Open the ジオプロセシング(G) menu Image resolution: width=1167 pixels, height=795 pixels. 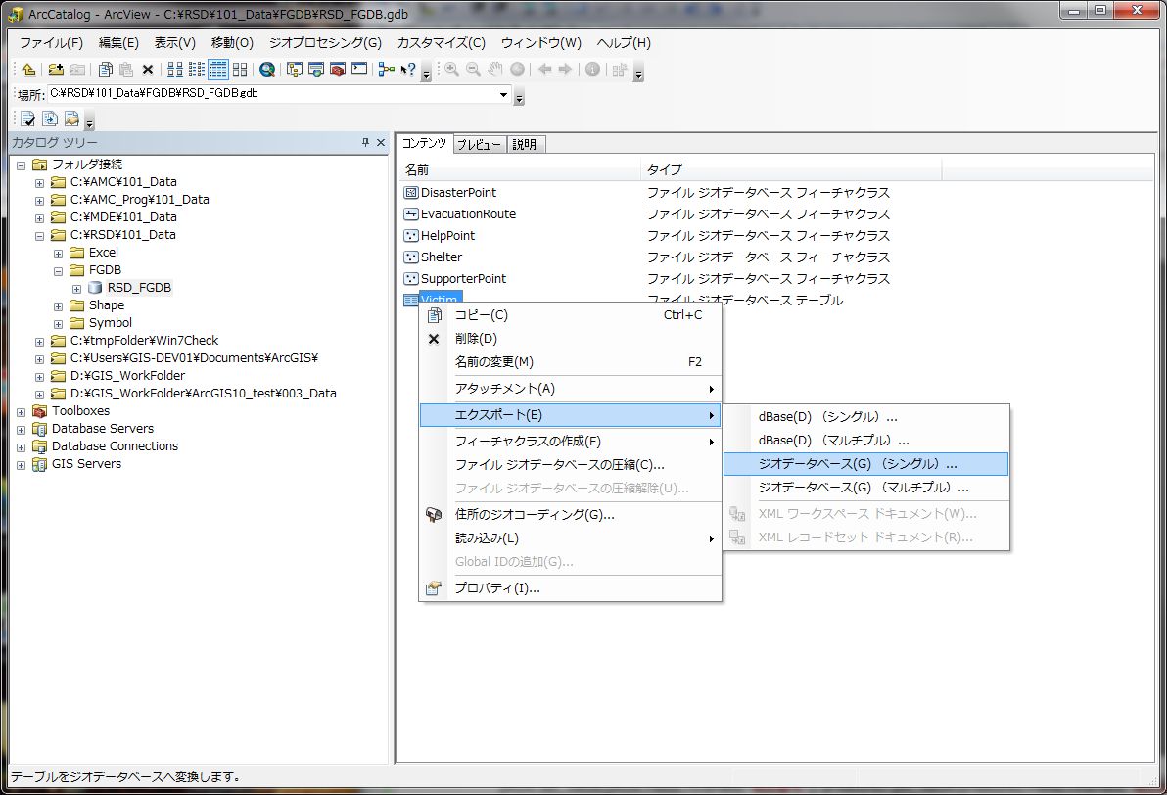pyautogui.click(x=325, y=43)
